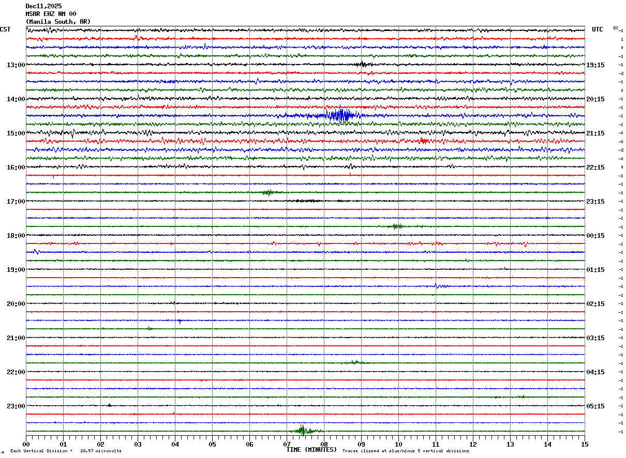Select the 13:00 CST time label
Viewport: 626px width, 458px height.
[x=16, y=65]
